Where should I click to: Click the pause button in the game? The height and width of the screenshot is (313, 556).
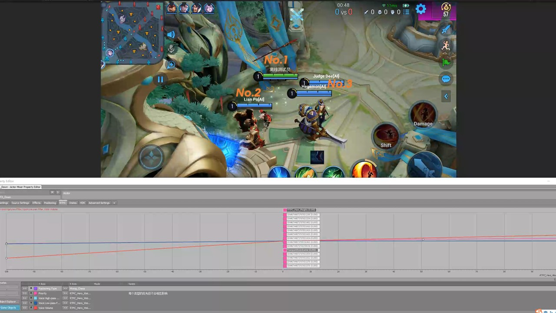pos(160,80)
